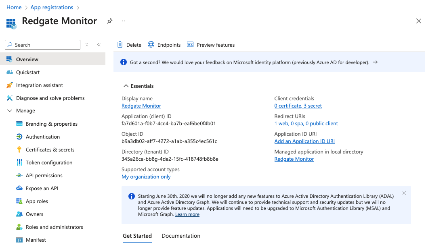Open the ellipsis more options menu
The height and width of the screenshot is (249, 426).
(123, 21)
